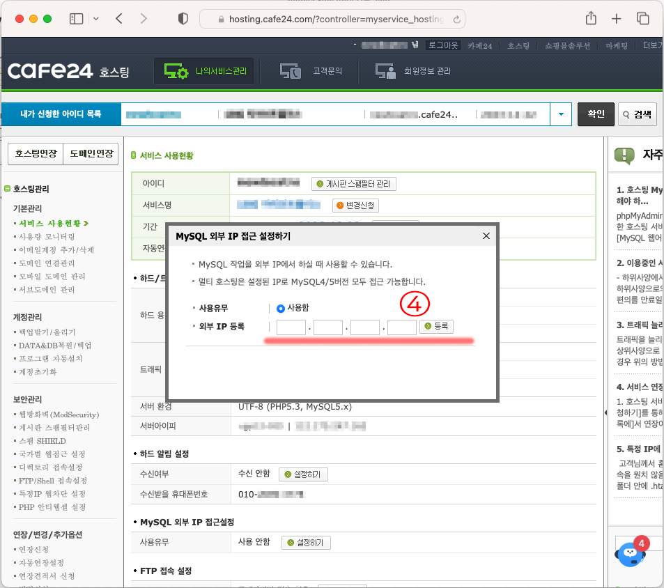Click the Safari sidebar toggle icon

pyautogui.click(x=76, y=19)
